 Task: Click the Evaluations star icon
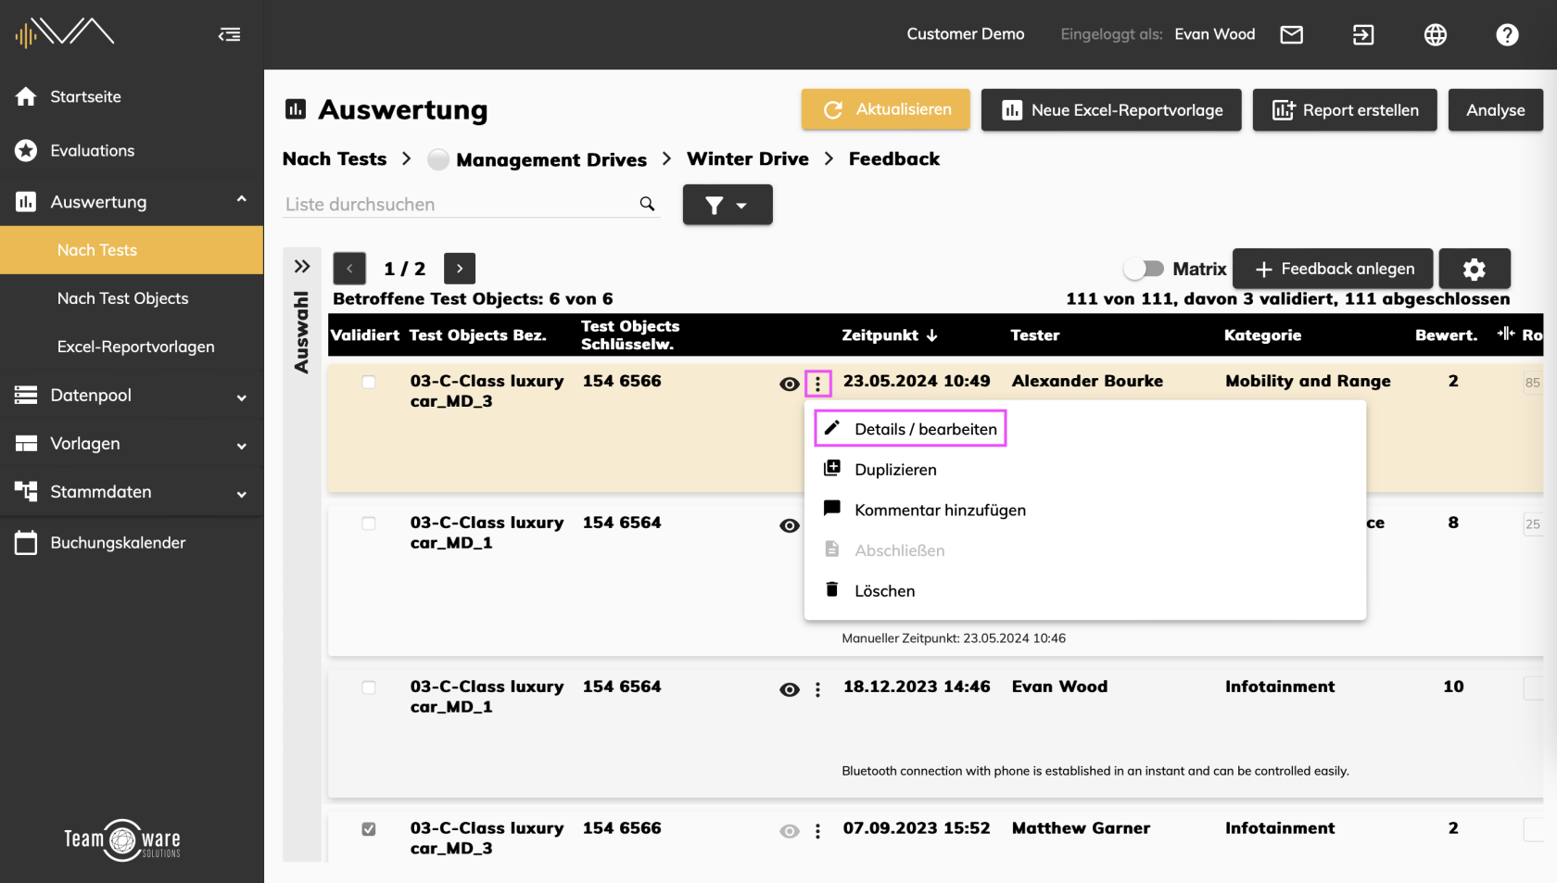tap(26, 150)
